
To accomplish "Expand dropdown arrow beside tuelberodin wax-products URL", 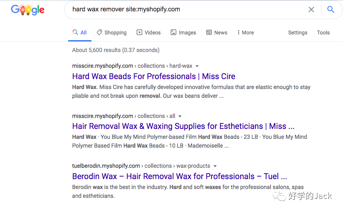I will (x=215, y=166).
